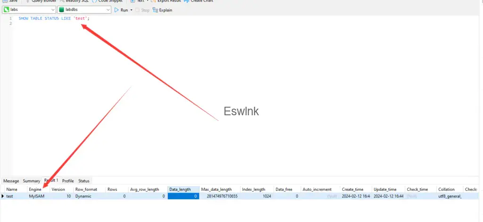Click the Create Chart button
Viewport: 483px width, 222px height.
[198, 1]
